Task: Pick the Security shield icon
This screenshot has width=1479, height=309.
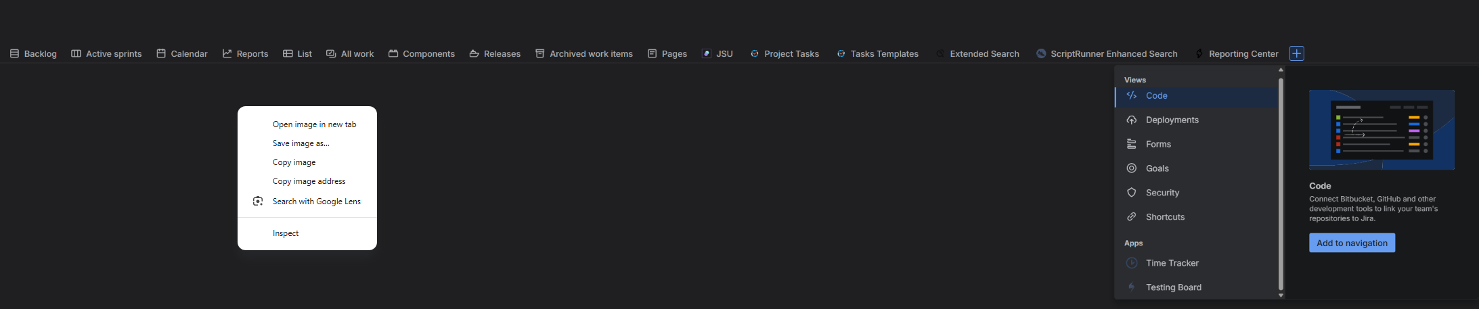Action: 1131,193
